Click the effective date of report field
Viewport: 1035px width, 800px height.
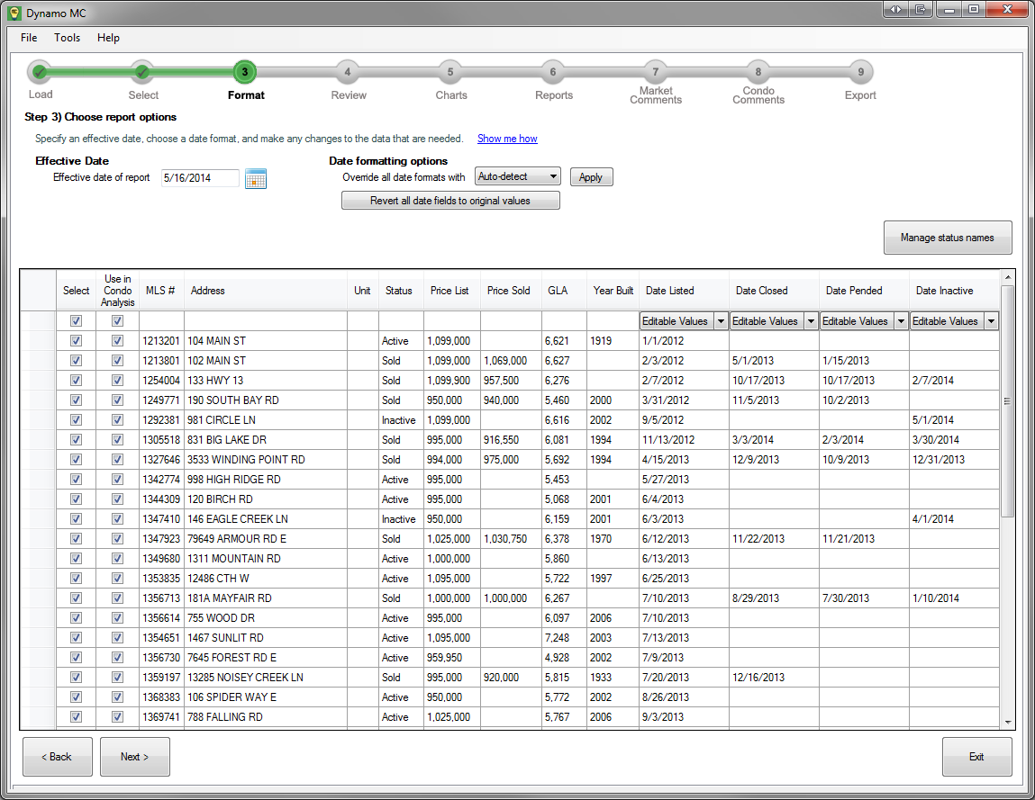pos(199,178)
